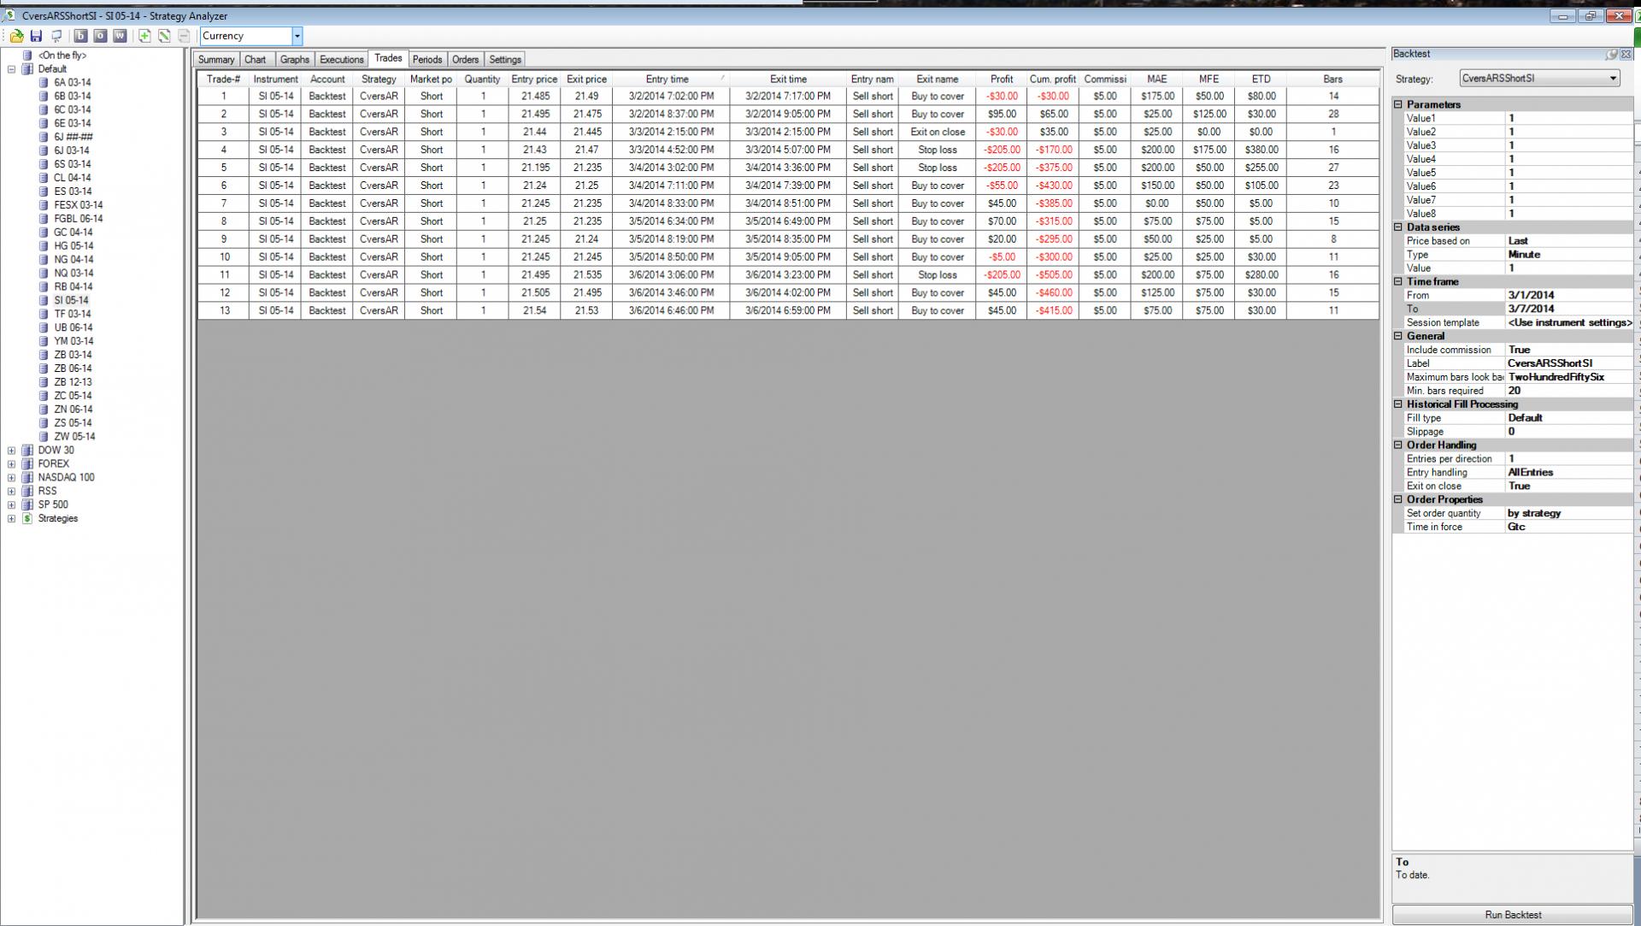Open the Currency display dropdown
The width and height of the screenshot is (1641, 926).
click(297, 36)
